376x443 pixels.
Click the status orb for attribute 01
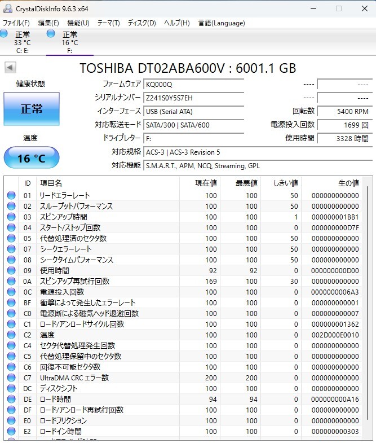coord(11,195)
